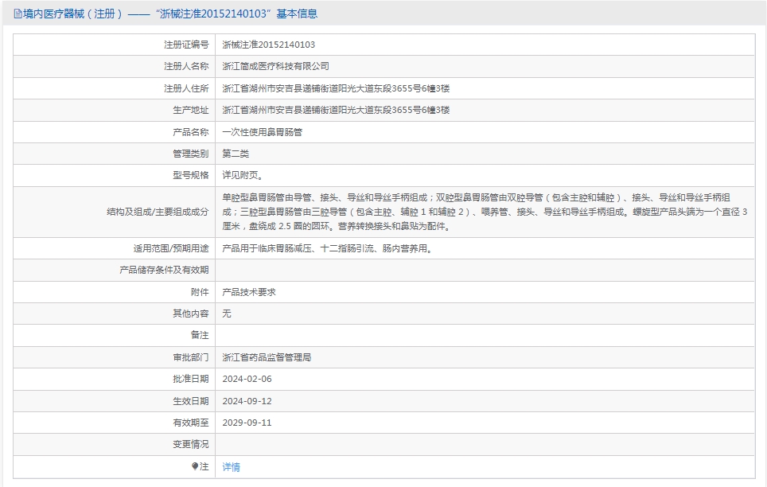Click the structure description paragraph starting 单腔型鼻胃肠管
The image size is (767, 487).
485,212
